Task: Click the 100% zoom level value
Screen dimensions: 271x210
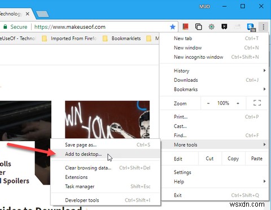Action: pyautogui.click(x=223, y=103)
